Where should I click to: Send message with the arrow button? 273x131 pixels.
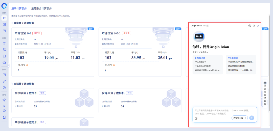pyautogui.click(x=252, y=118)
